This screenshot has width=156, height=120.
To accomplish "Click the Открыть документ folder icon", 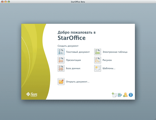I will pyautogui.click(x=61, y=82).
